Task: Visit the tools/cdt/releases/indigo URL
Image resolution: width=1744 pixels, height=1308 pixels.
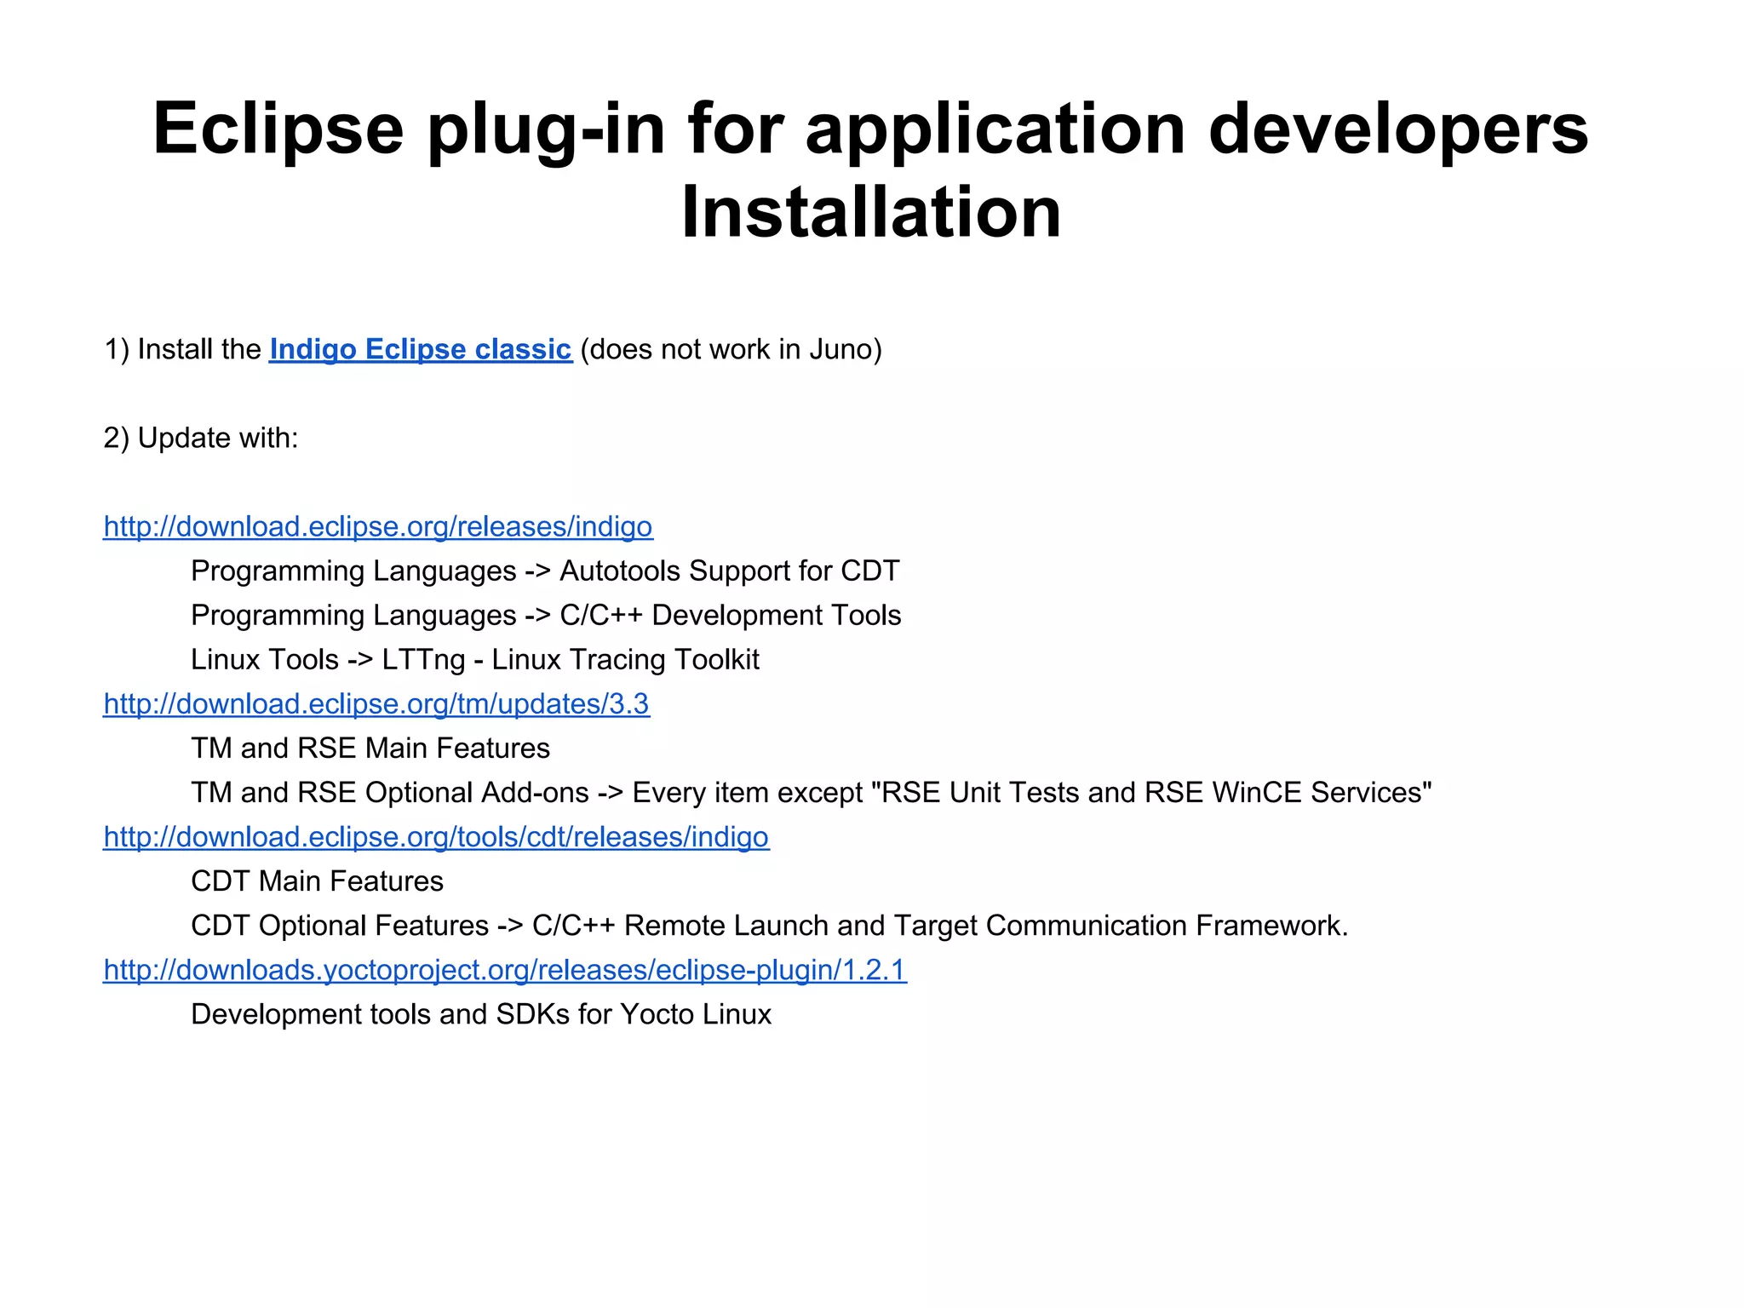Action: (435, 837)
